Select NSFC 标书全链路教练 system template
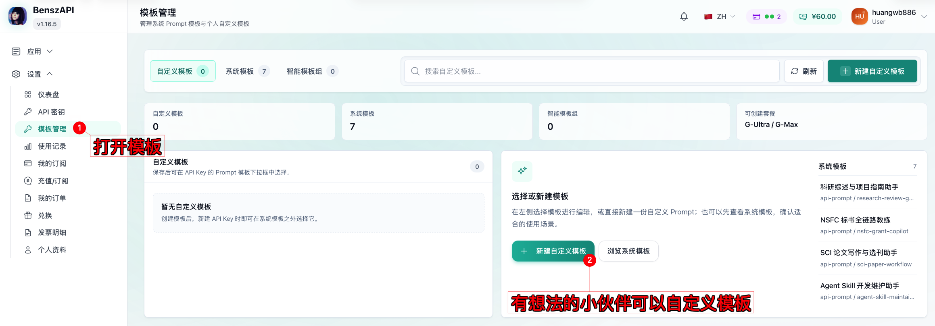 coord(867,225)
